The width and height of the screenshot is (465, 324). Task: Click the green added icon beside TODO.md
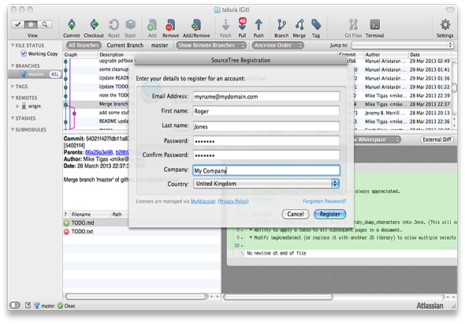coord(66,223)
